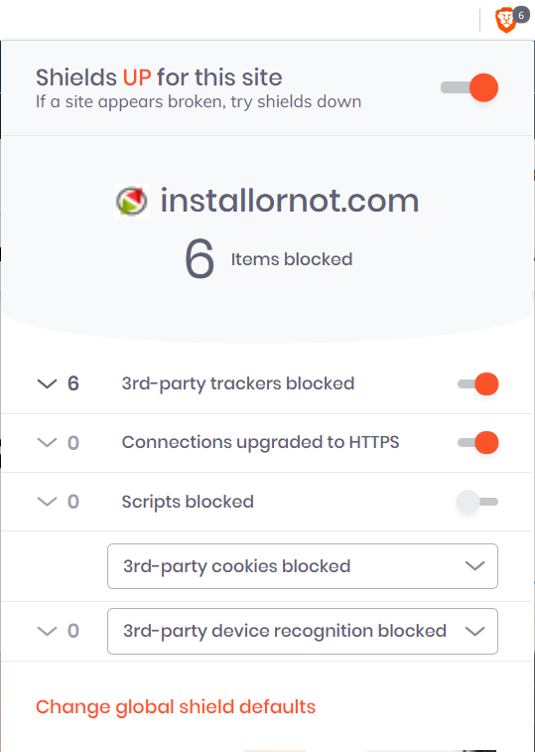Turn off Connections upgraded to HTTPS toggle
This screenshot has width=535, height=752.
(478, 442)
